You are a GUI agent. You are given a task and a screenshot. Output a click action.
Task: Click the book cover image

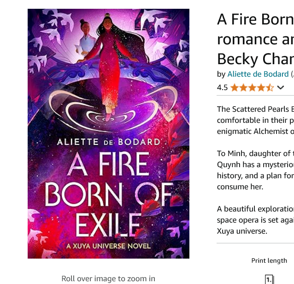tap(108, 133)
